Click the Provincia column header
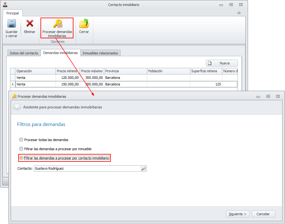285x224 pixels. pos(126,71)
